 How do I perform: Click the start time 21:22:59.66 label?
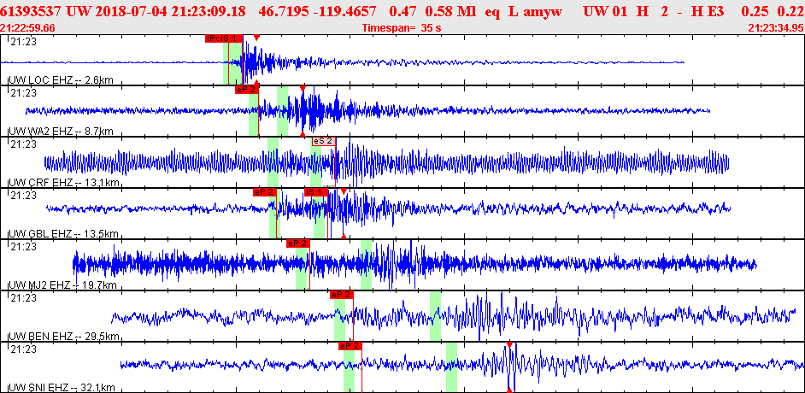click(29, 28)
